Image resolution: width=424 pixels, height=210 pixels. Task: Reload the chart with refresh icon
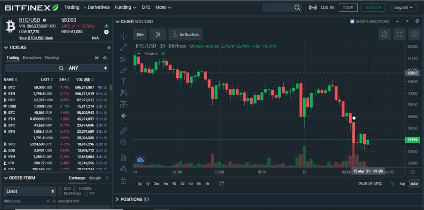coord(417,22)
